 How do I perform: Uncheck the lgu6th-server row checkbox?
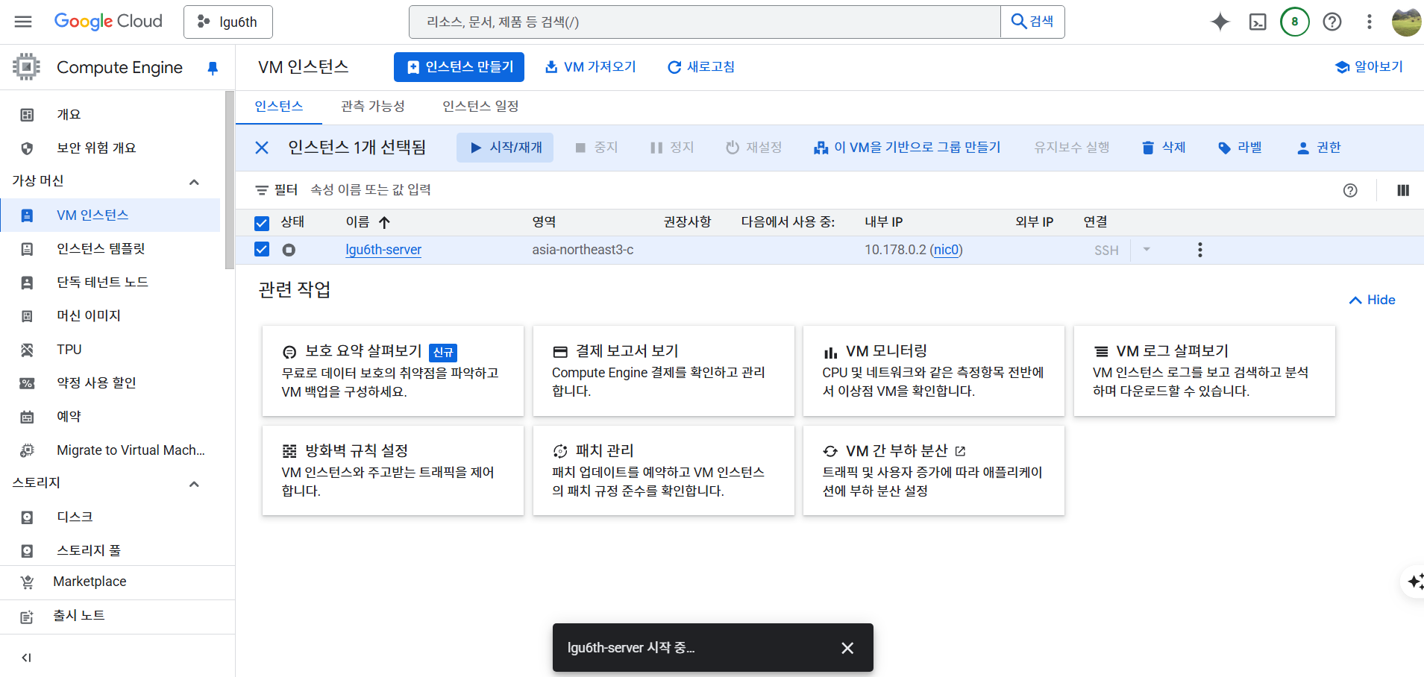point(262,249)
